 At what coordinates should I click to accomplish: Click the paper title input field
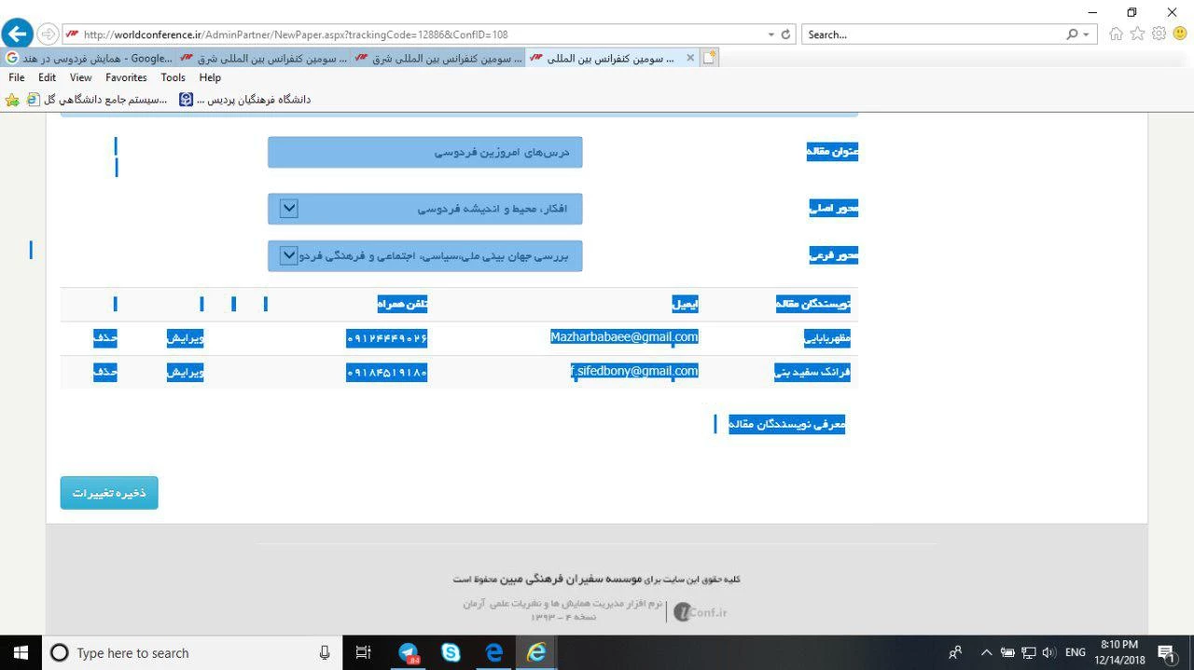[x=424, y=153]
